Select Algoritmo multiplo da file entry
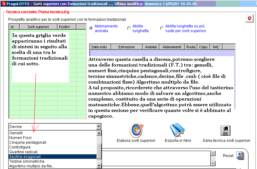The image size is (257, 169). coord(32,166)
